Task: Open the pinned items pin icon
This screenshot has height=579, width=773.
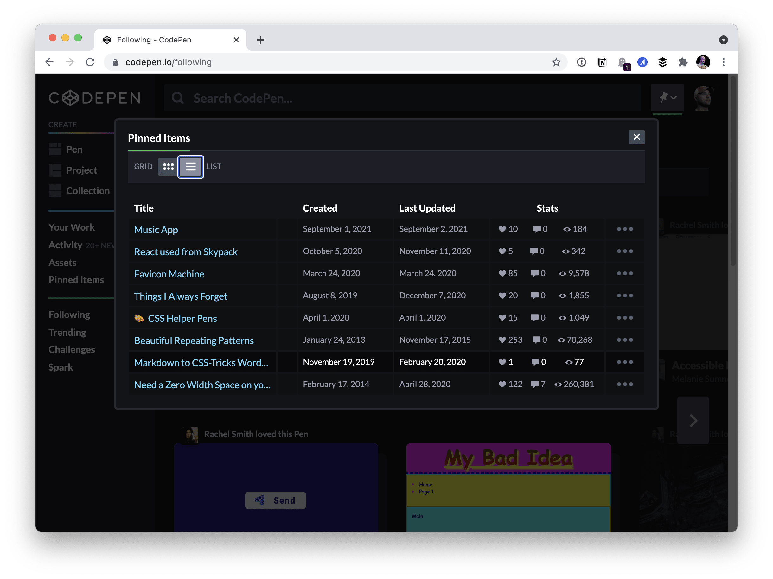Action: pos(664,97)
